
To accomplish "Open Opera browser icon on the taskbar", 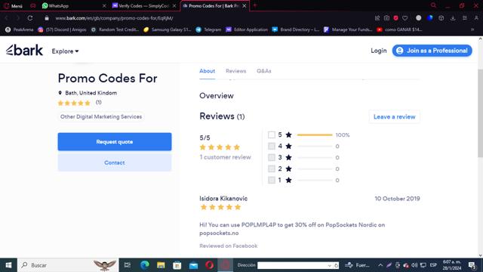I will [x=210, y=265].
